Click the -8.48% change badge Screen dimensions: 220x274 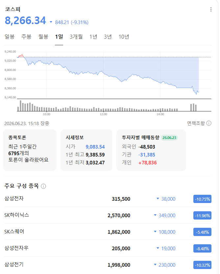click(x=202, y=249)
